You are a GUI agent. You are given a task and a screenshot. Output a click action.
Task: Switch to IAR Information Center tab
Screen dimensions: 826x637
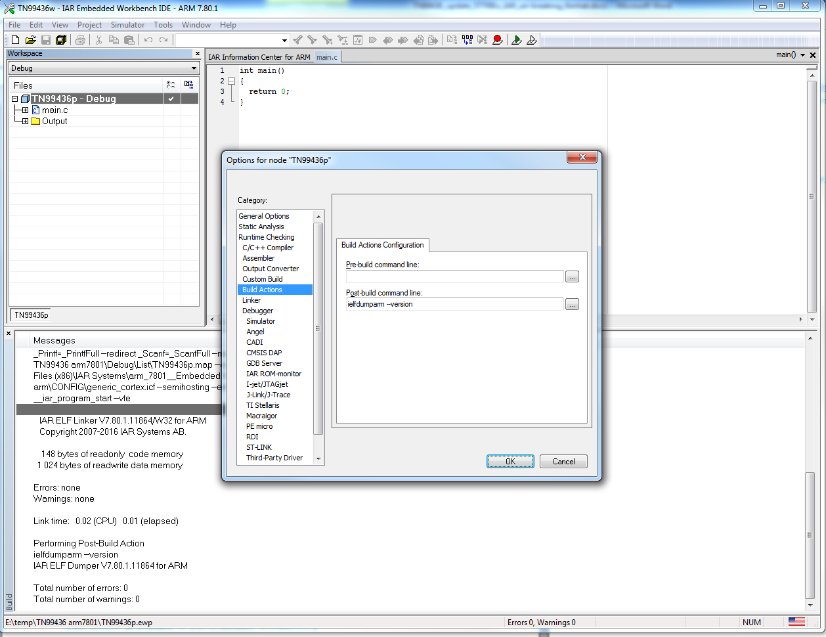[259, 57]
